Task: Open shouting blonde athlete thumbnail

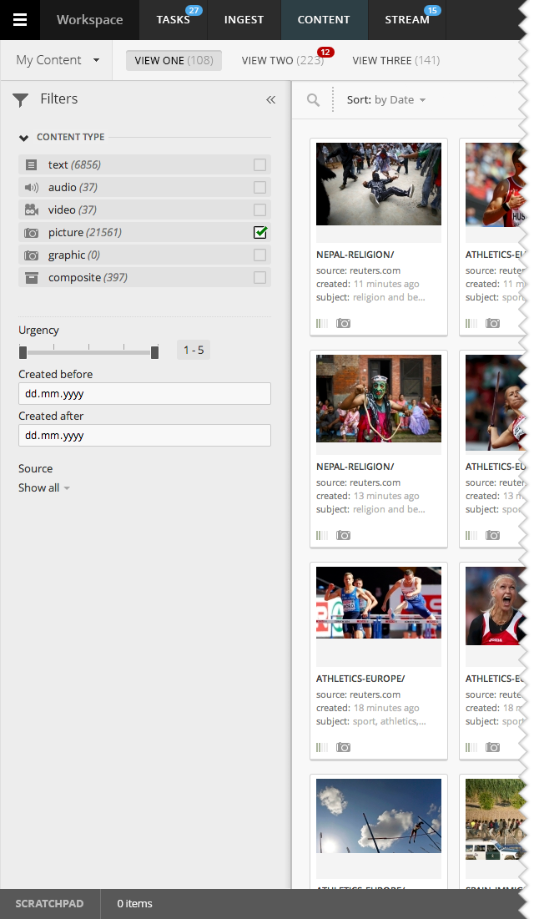Action: (x=496, y=606)
